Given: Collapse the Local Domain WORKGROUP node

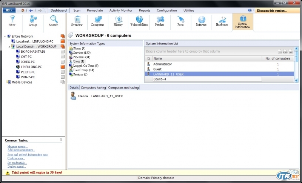Looking at the screenshot, I should click(x=9, y=46).
